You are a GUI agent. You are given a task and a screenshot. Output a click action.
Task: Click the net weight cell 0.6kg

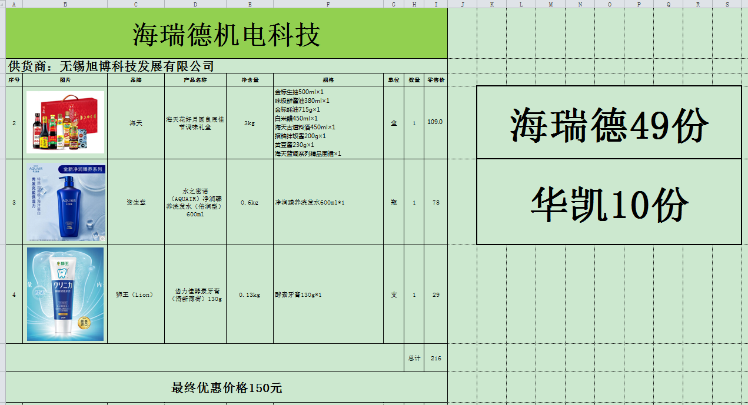point(250,202)
